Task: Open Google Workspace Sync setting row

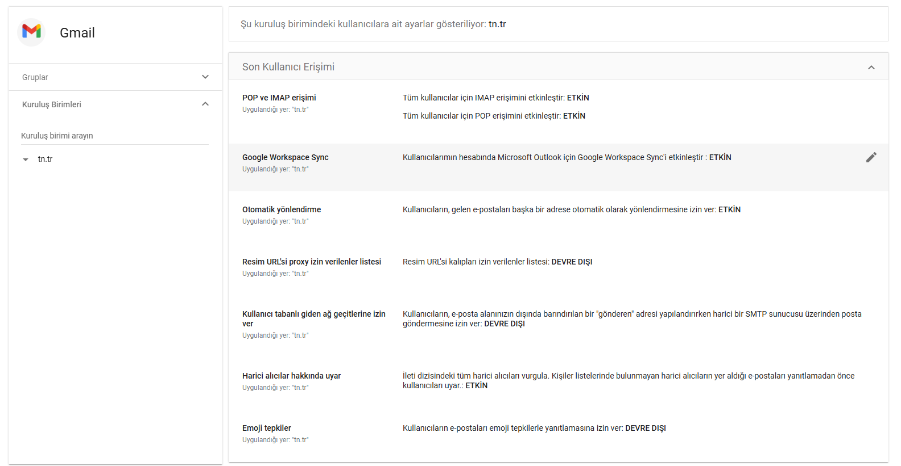Action: 559,167
